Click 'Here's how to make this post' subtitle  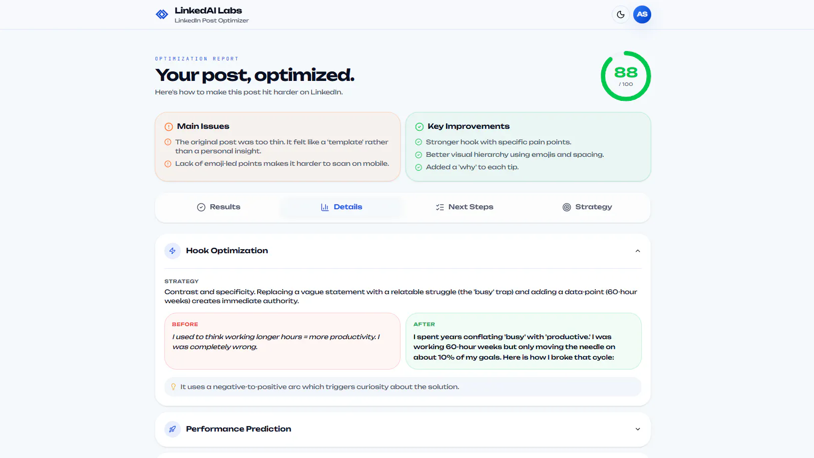coord(249,92)
